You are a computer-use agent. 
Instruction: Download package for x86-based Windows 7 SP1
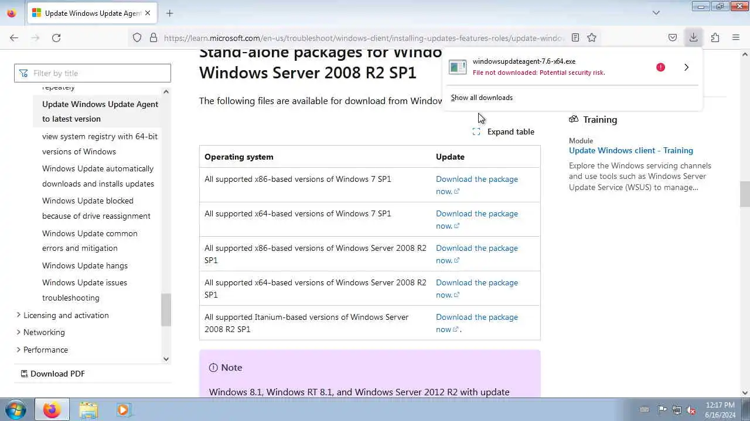coord(476,185)
